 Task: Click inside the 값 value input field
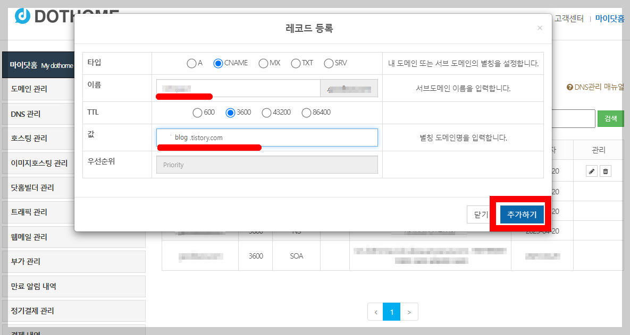click(x=266, y=137)
